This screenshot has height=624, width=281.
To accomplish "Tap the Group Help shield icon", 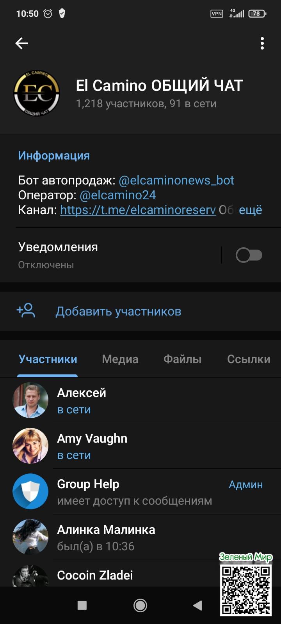I will (30, 491).
